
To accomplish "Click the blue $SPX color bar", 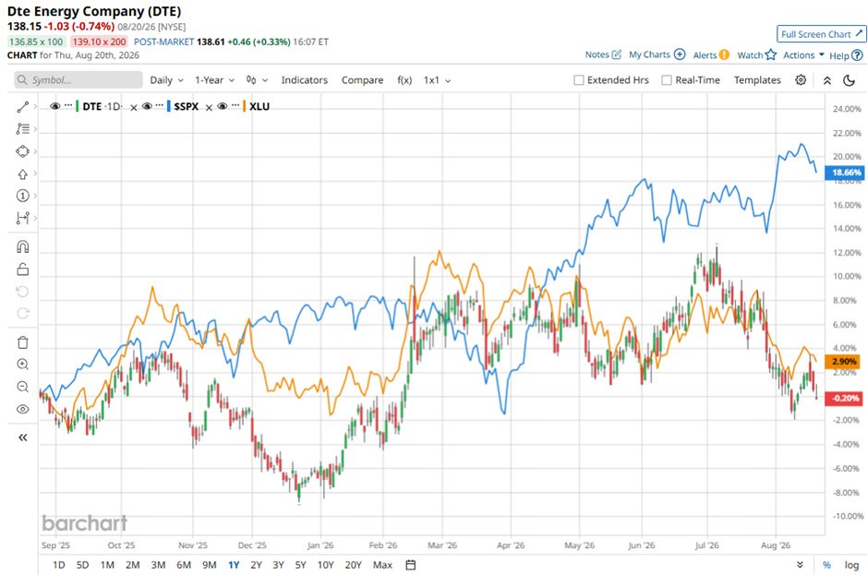I will tap(168, 106).
